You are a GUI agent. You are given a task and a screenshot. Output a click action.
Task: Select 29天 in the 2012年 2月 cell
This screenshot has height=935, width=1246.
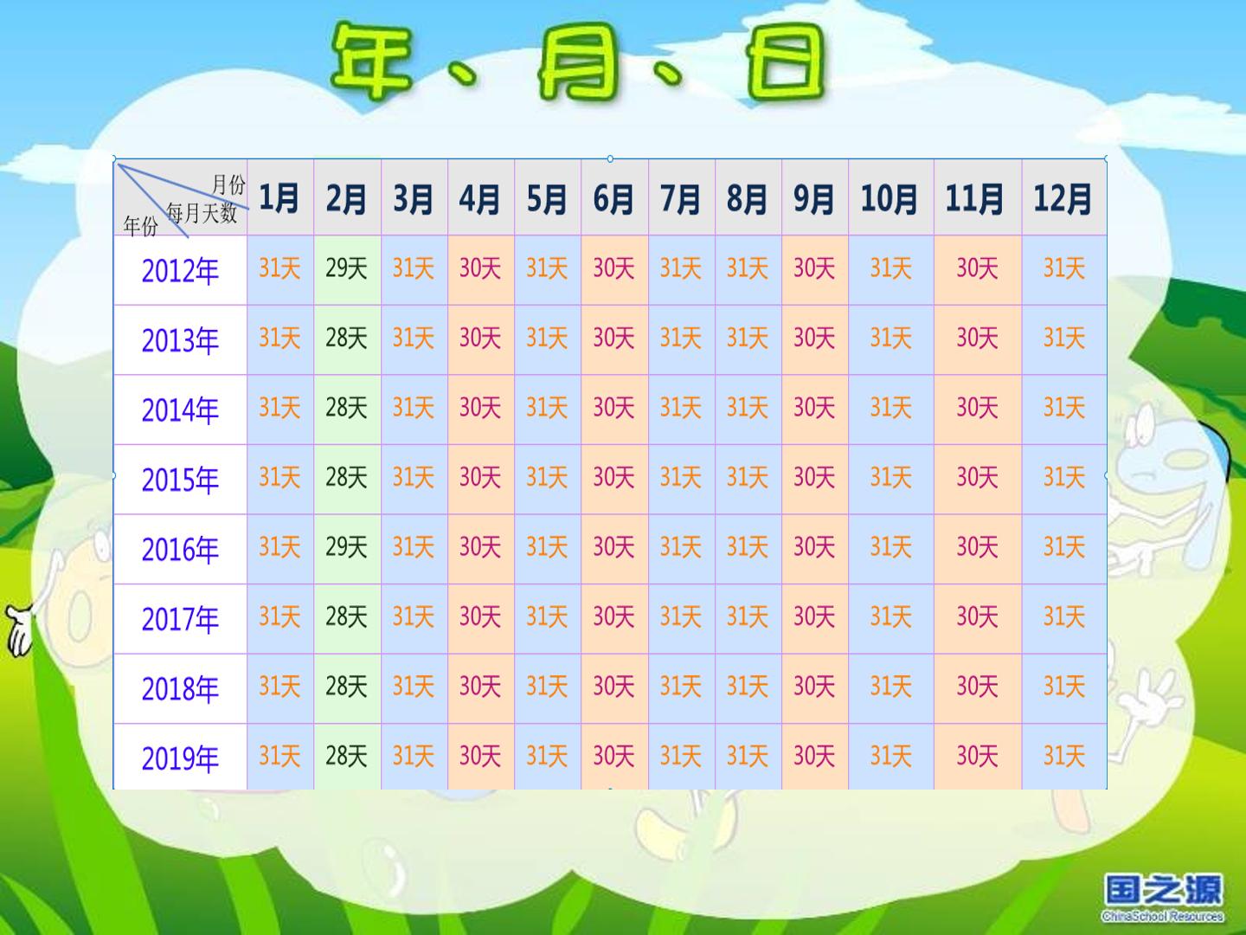point(346,268)
